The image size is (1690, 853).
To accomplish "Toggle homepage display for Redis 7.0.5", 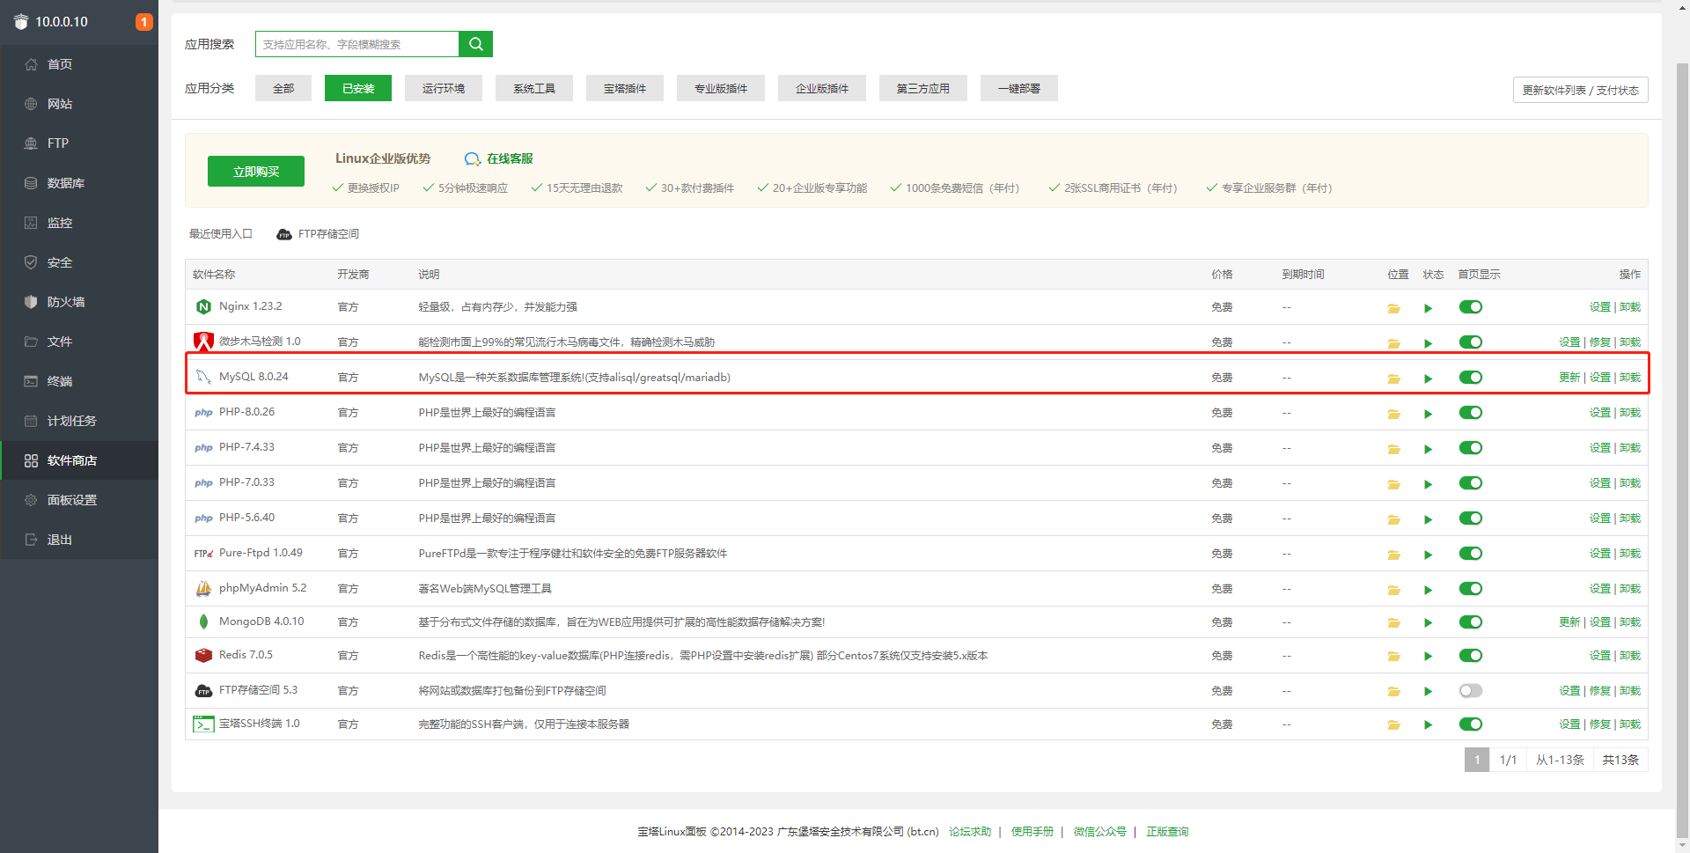I will point(1471,656).
